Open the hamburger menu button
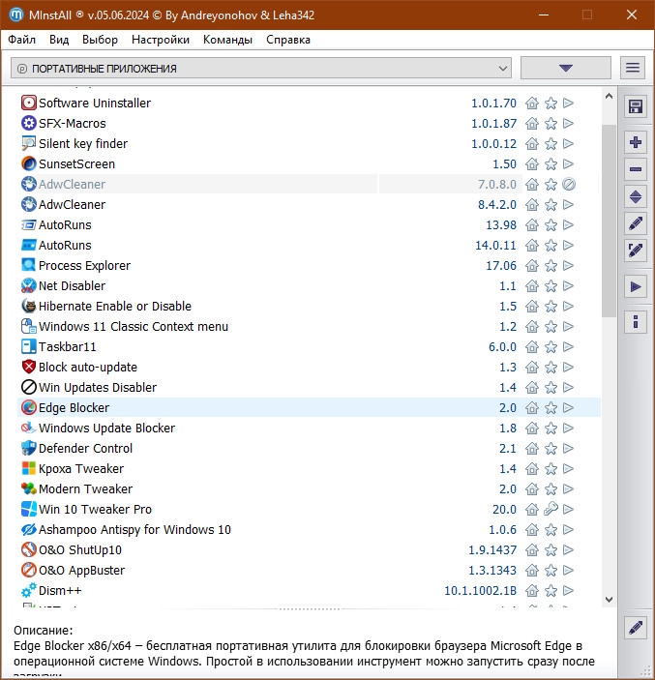The width and height of the screenshot is (655, 680). click(633, 68)
